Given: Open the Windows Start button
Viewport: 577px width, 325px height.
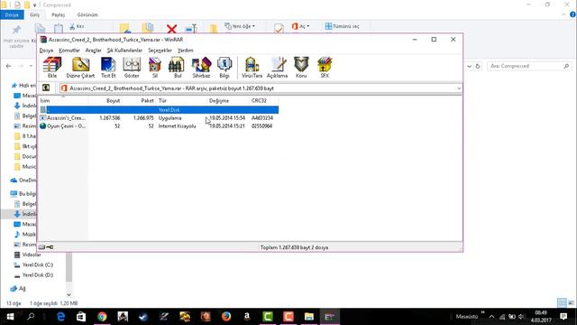Looking at the screenshot, I should pos(10,317).
